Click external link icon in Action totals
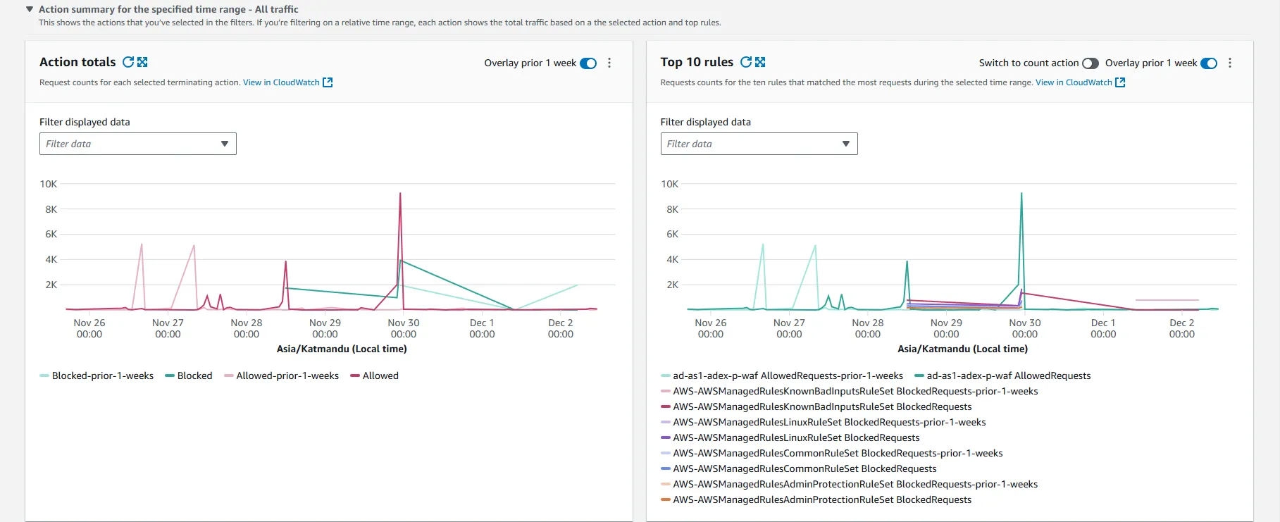 (328, 82)
